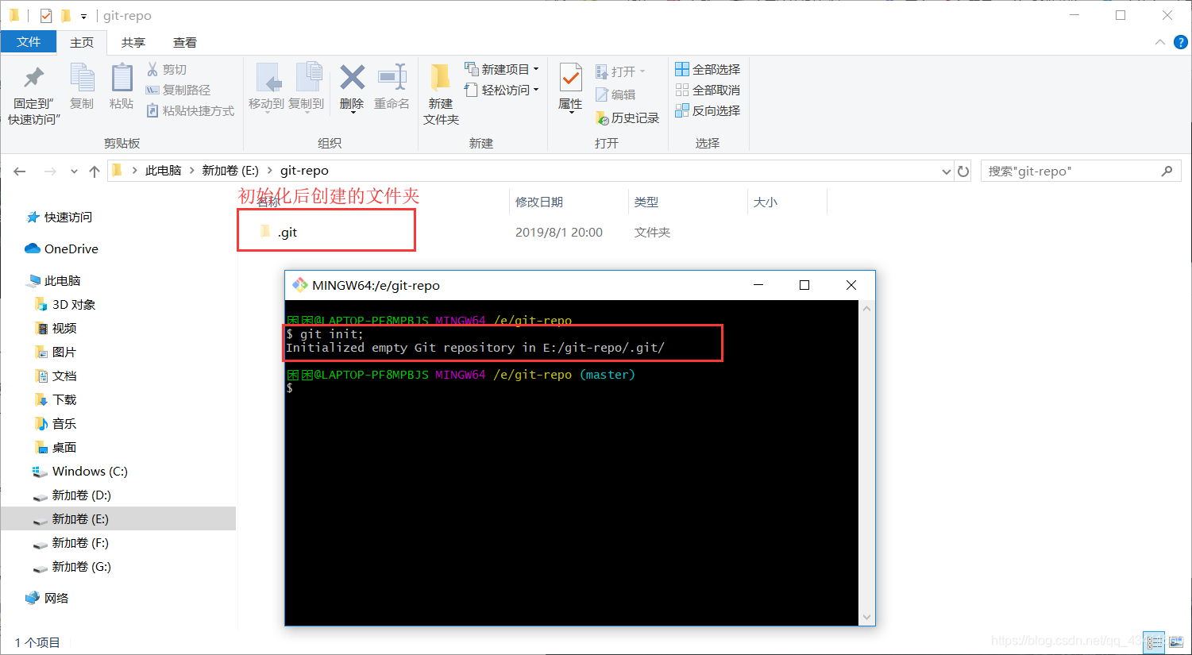Viewport: 1192px width, 655px height.
Task: Open the Windows (C:) drive
Action: (x=79, y=472)
